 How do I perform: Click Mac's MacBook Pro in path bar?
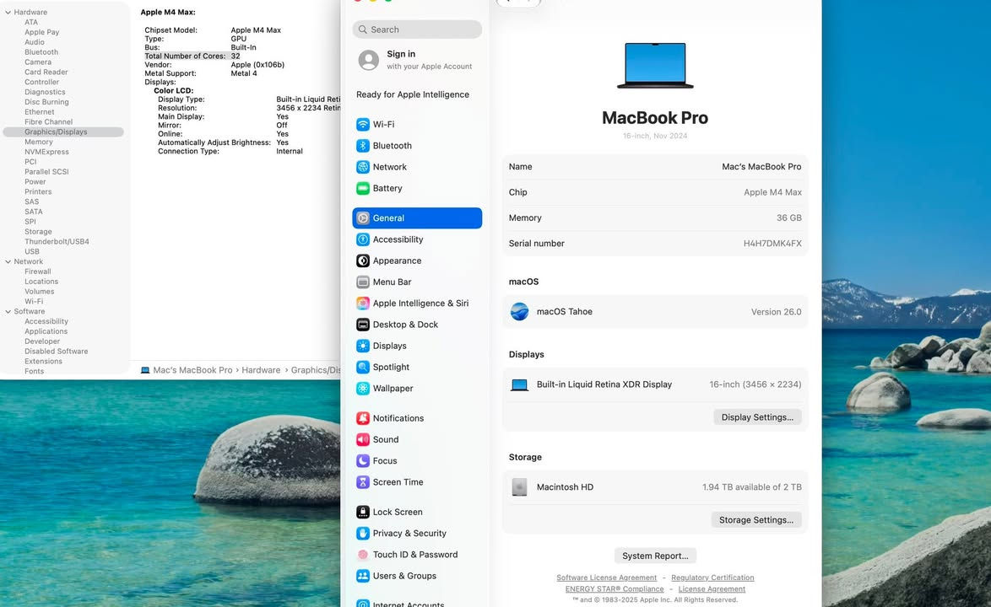(192, 370)
